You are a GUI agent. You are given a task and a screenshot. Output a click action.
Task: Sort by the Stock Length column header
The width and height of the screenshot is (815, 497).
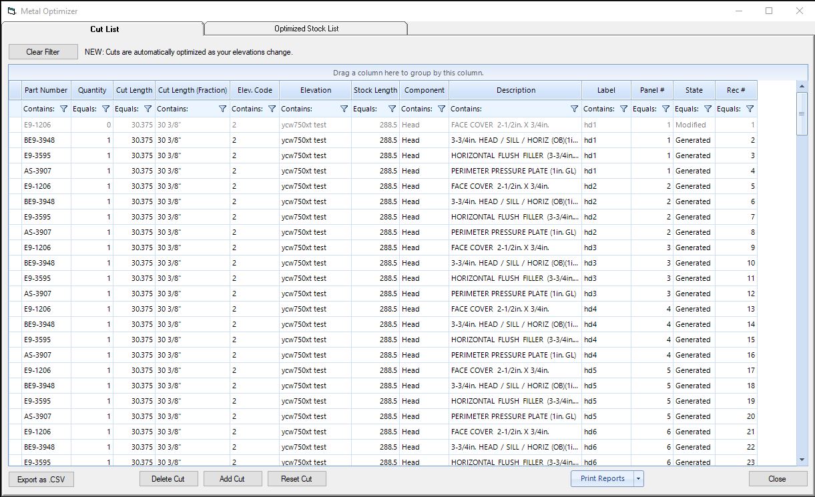click(x=376, y=90)
